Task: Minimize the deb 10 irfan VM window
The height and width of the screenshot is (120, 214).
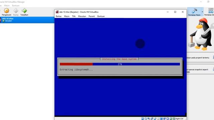Action: click(168, 12)
